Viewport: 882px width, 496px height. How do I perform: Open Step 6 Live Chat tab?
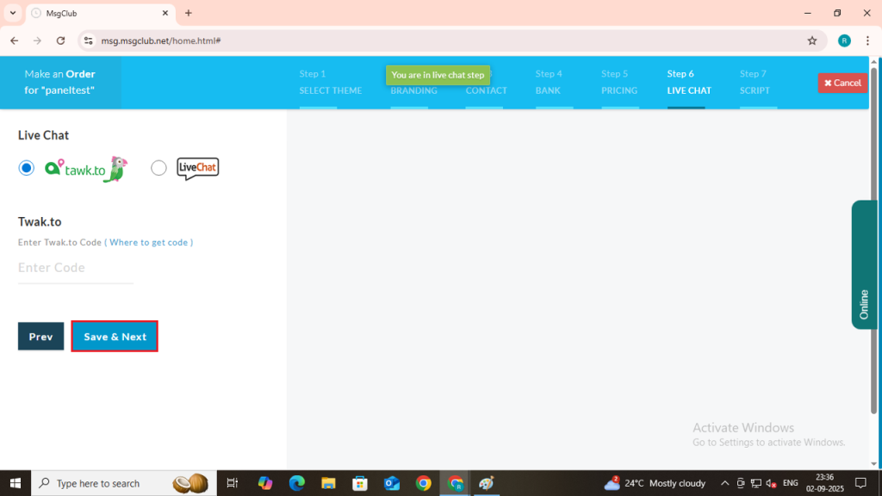689,82
